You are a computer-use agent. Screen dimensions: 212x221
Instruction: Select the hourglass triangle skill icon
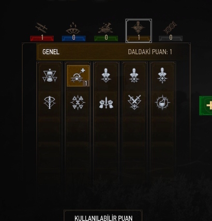[x=50, y=76]
